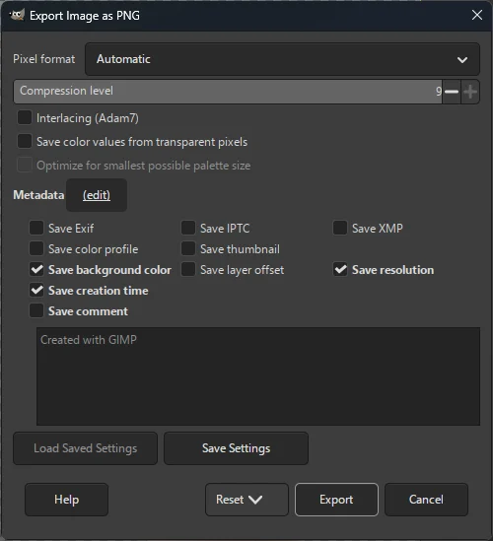Toggle Save color values from transparent pixels
The image size is (493, 541).
tap(25, 142)
